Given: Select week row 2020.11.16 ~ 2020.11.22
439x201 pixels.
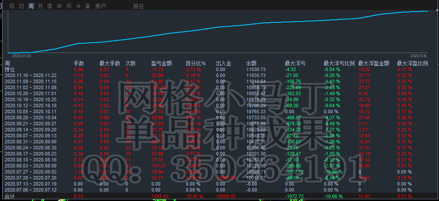Looking at the screenshot, I should click(30, 75).
